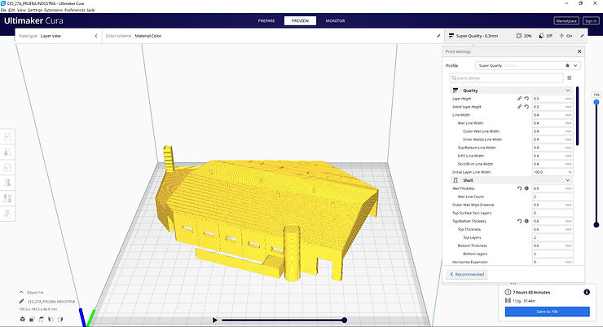Collapse the Shell settings section
603x327 pixels.
568,180
